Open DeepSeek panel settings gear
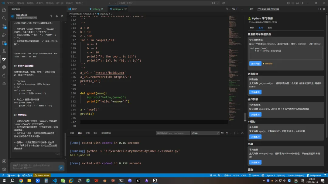The image size is (328, 184). tap(57, 16)
